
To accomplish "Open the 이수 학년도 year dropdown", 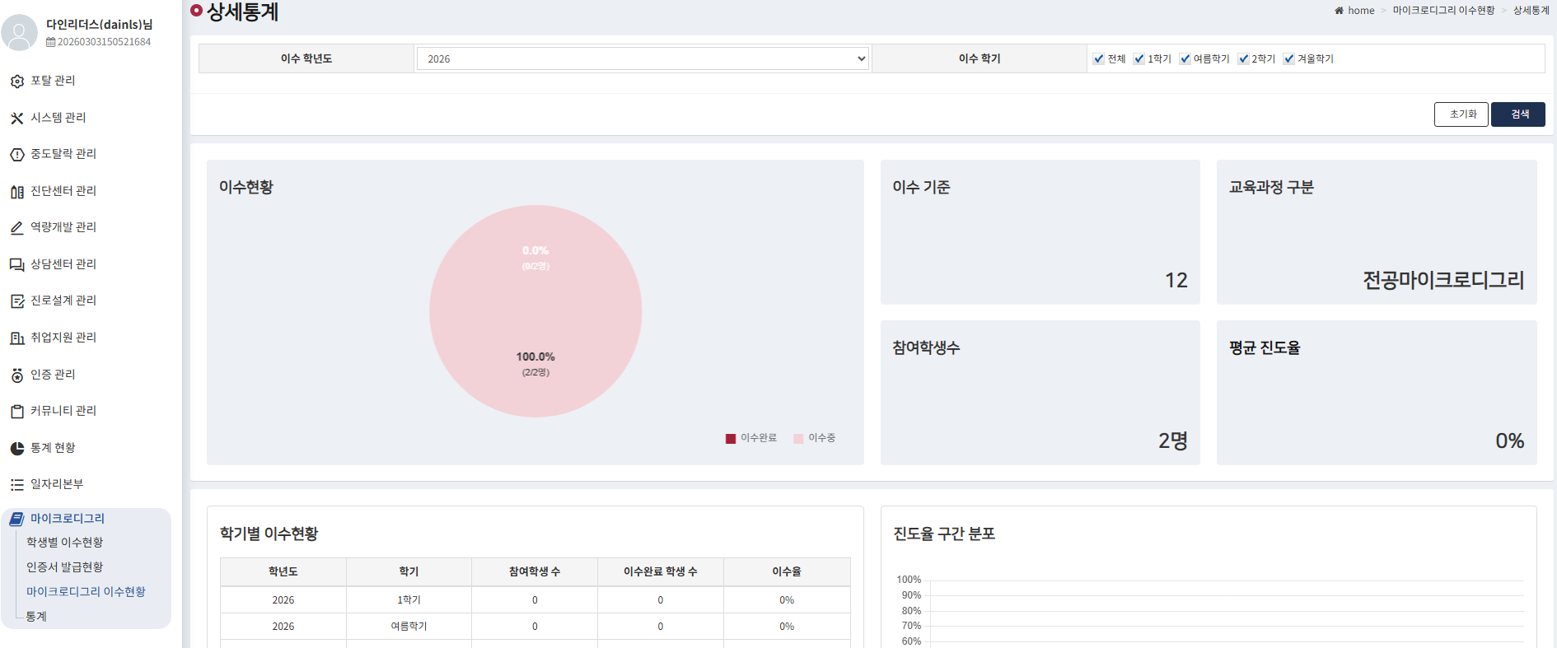I will pyautogui.click(x=643, y=58).
